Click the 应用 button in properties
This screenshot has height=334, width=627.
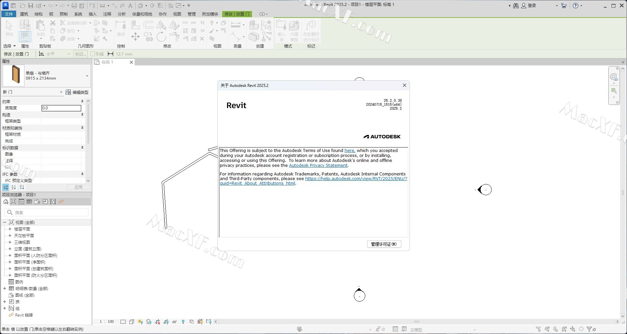pyautogui.click(x=79, y=187)
